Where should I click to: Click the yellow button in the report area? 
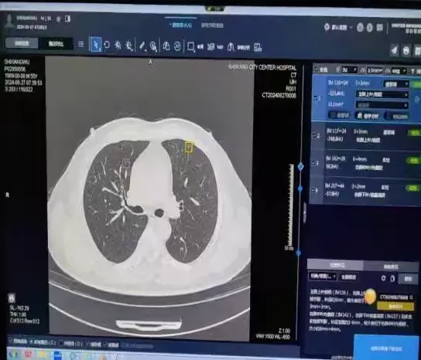click(395, 306)
